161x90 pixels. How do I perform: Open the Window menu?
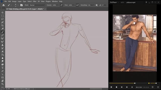coord(55,1)
